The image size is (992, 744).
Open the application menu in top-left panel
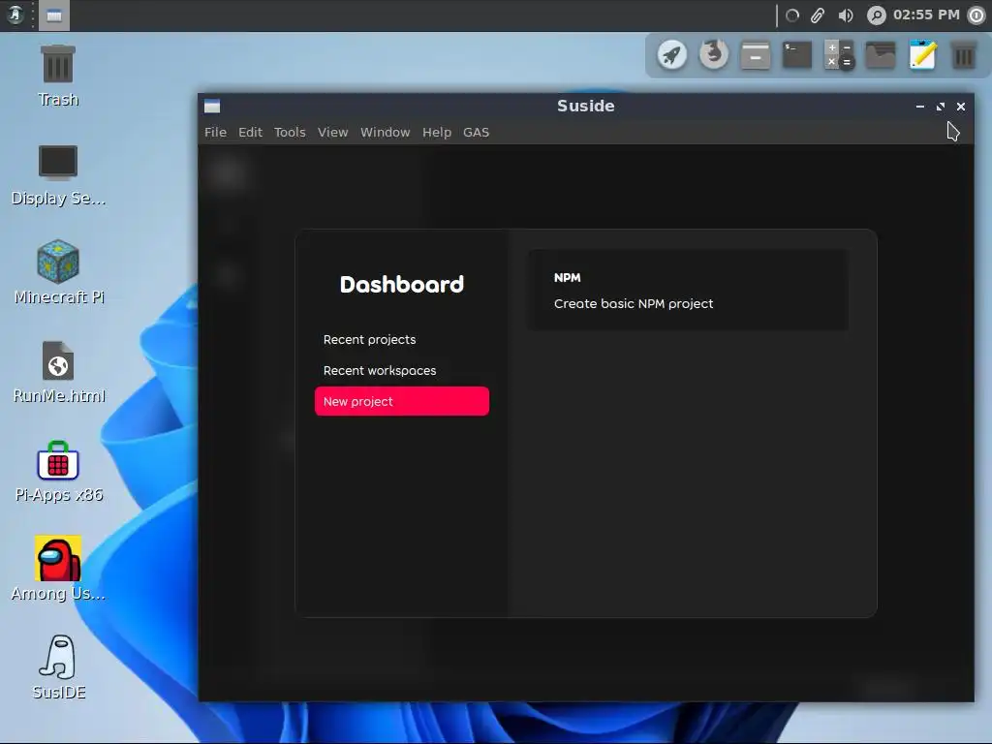(x=15, y=15)
